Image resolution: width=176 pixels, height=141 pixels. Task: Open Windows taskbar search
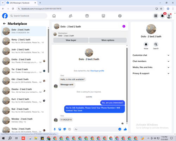[x=10, y=138]
